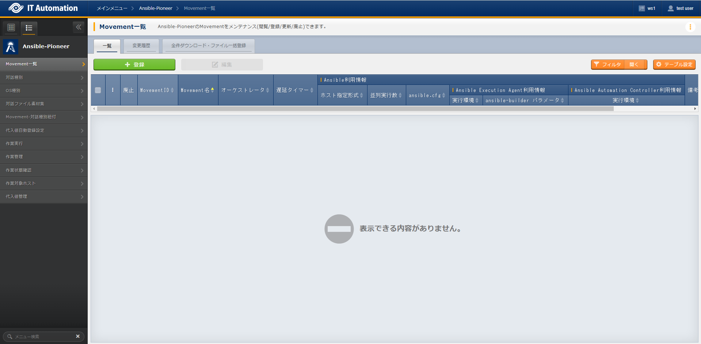This screenshot has height=344, width=701.
Task: Sort by Movement ID column
Action: (x=157, y=90)
